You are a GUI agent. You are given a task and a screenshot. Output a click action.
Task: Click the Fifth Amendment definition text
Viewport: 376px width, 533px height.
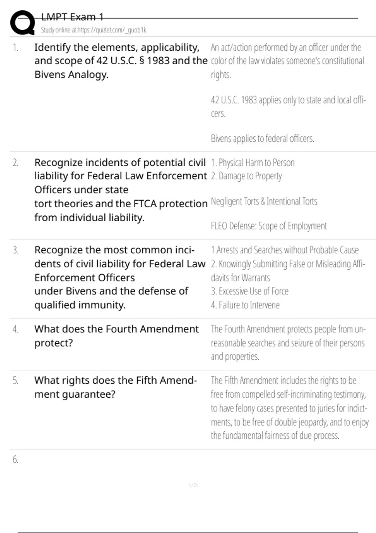click(x=289, y=408)
